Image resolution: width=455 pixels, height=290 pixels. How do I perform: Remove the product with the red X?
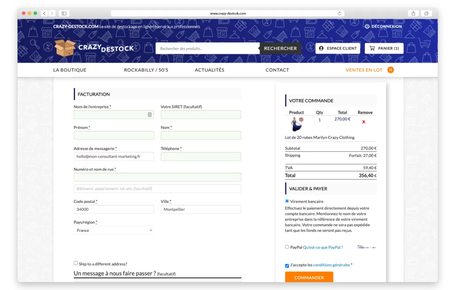[363, 122]
